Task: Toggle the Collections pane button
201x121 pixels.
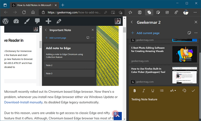Action: point(149,12)
